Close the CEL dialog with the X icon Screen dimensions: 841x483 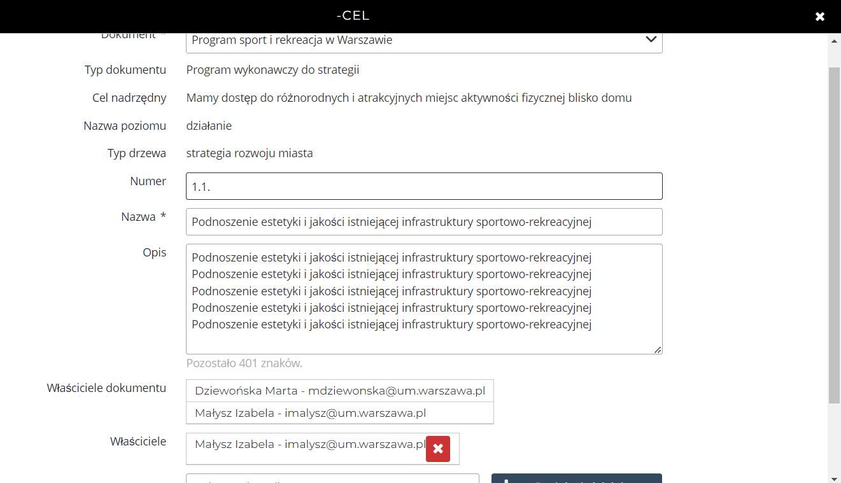(820, 17)
